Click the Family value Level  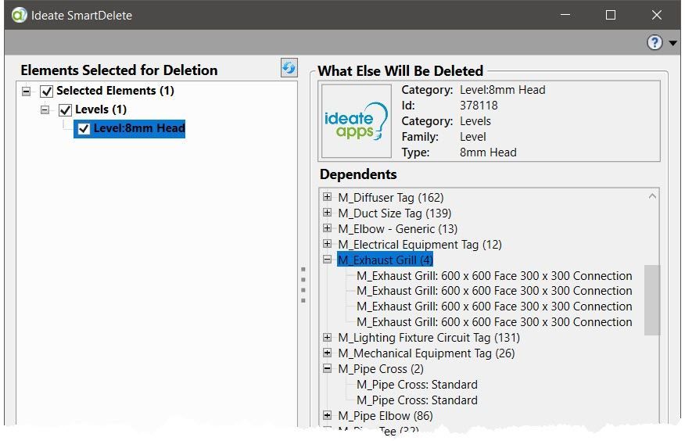pyautogui.click(x=472, y=137)
